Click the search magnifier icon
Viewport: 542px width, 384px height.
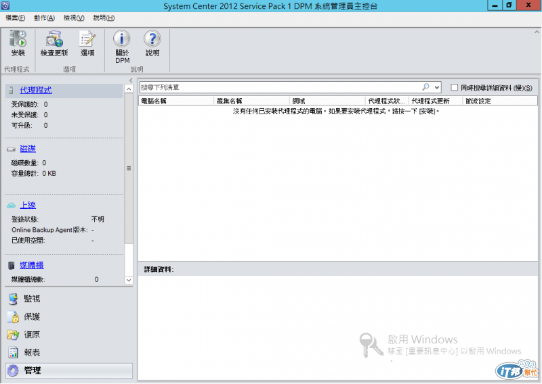pyautogui.click(x=426, y=87)
